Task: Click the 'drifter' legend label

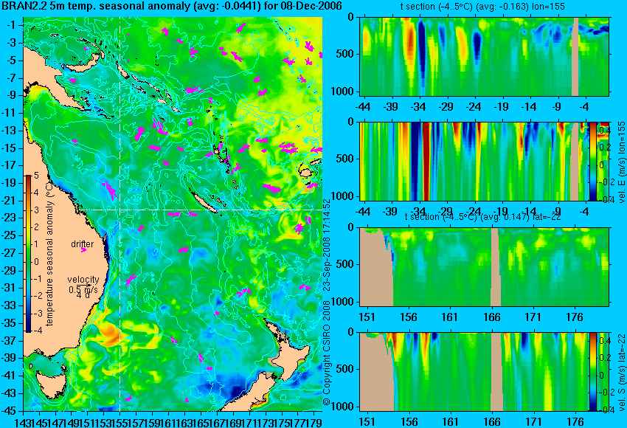Action: (x=83, y=244)
